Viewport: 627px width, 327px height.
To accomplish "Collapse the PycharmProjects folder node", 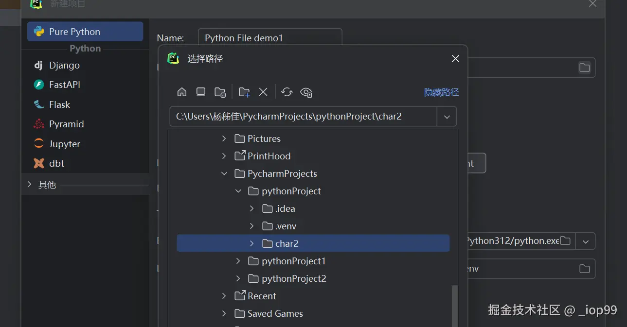I will (x=224, y=173).
